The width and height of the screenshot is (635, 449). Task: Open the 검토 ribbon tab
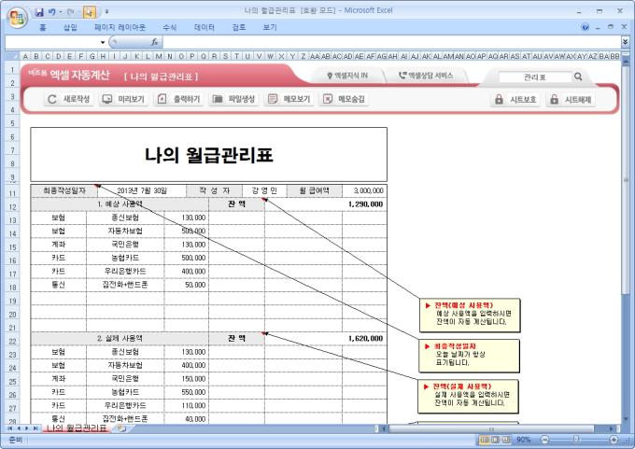[239, 27]
